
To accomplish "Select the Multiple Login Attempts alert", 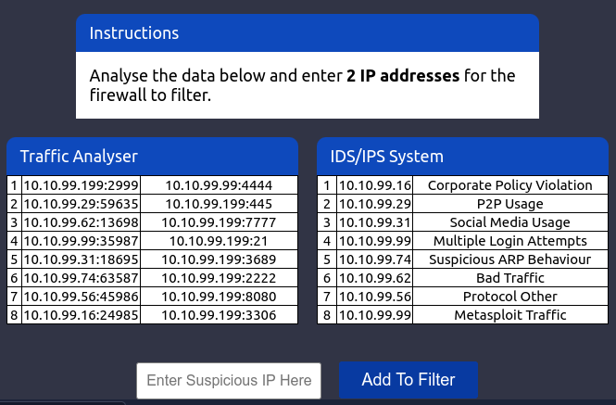I will point(509,241).
